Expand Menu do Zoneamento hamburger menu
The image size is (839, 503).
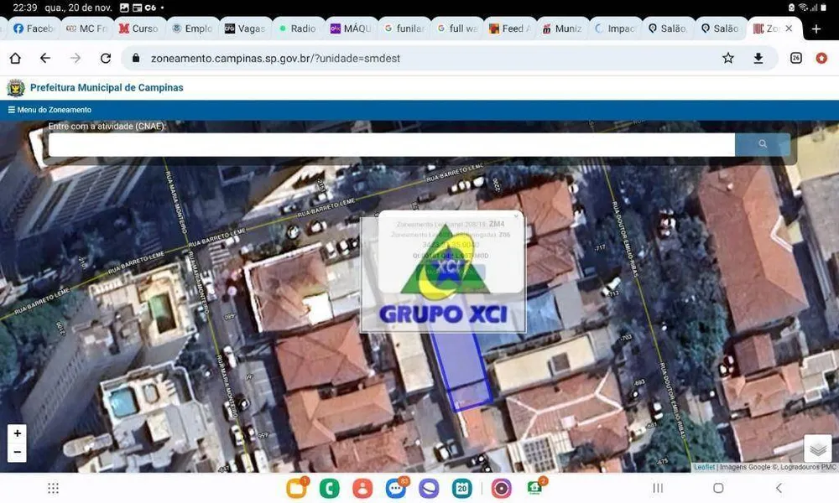click(50, 110)
